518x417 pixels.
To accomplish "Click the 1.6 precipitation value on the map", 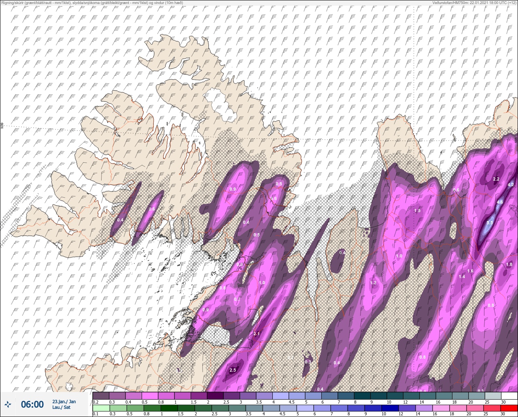I will (x=470, y=271).
